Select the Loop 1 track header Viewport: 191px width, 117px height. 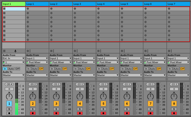coord(37,4)
